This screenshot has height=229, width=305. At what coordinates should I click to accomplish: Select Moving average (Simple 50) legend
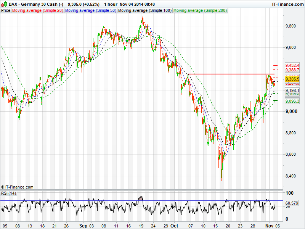click(90, 11)
